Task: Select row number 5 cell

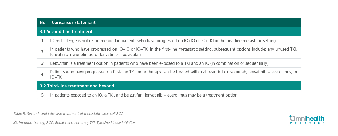Action: [42, 95]
